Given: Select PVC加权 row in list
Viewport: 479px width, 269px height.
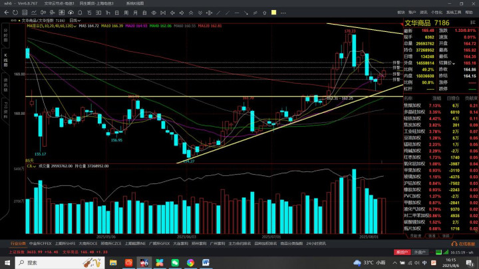Looking at the screenshot, I should (441, 196).
